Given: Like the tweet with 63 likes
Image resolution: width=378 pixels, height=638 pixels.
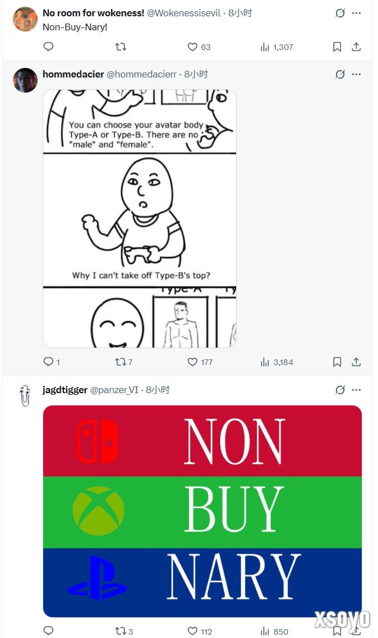Looking at the screenshot, I should (x=199, y=47).
